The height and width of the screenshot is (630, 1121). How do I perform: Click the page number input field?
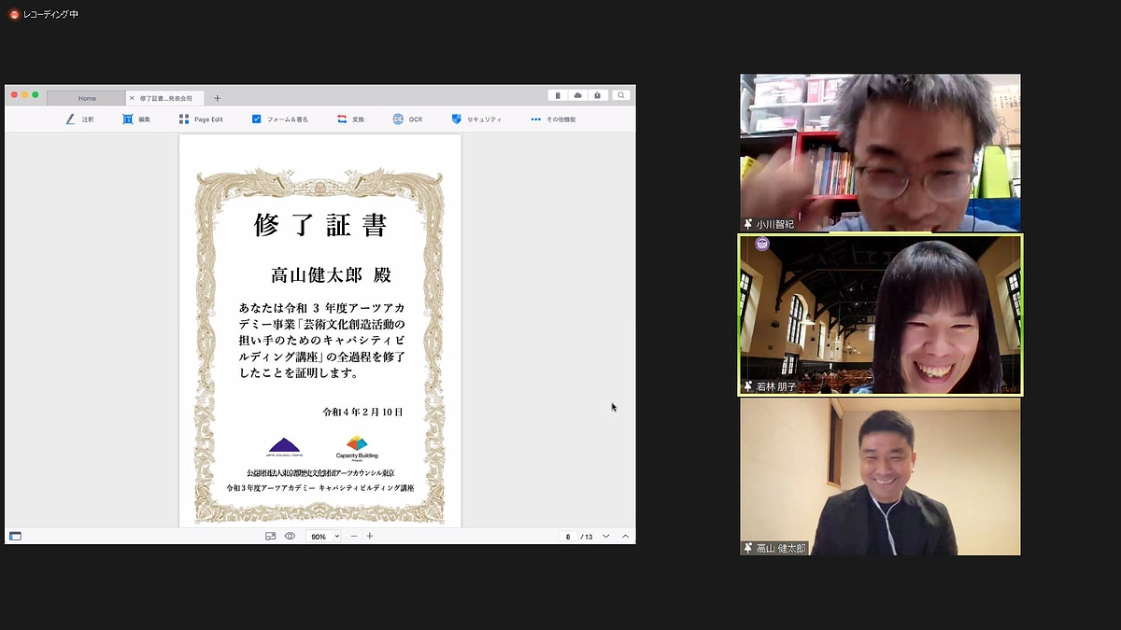tap(567, 537)
